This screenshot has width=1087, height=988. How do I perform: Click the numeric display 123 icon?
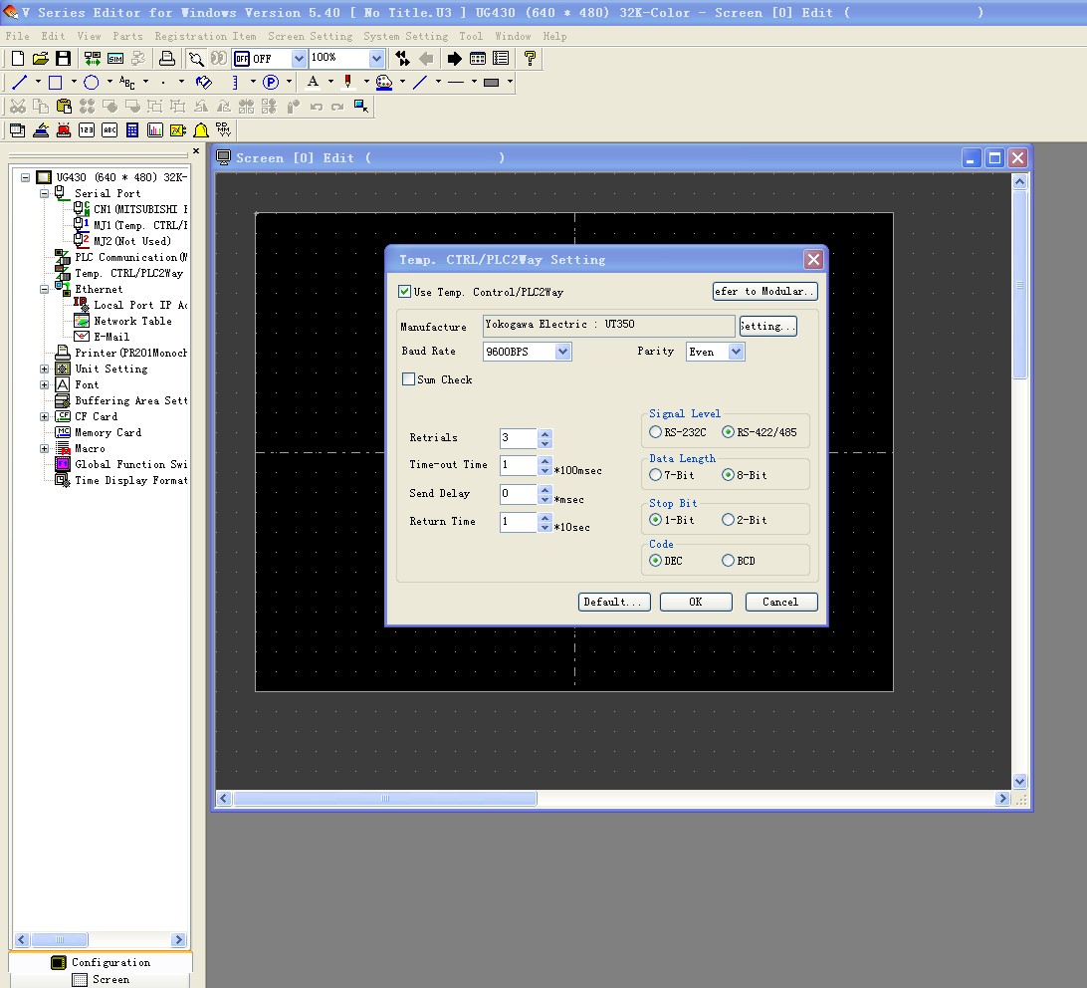tap(87, 130)
